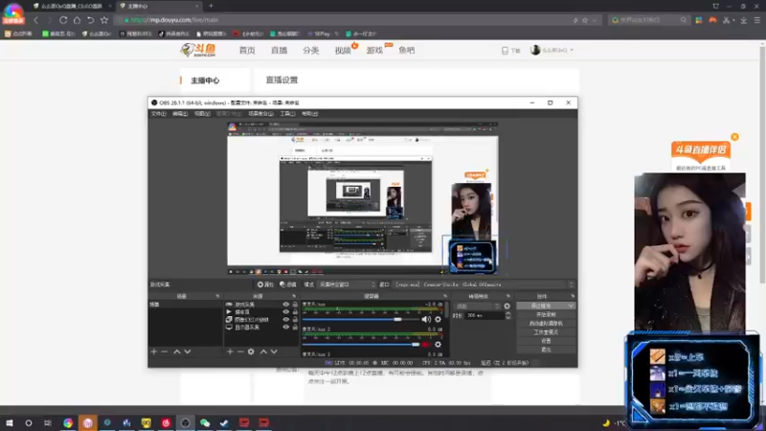Viewport: 766px width, 431px height.
Task: Open OBS 编辑(E) menu
Action: pos(180,113)
